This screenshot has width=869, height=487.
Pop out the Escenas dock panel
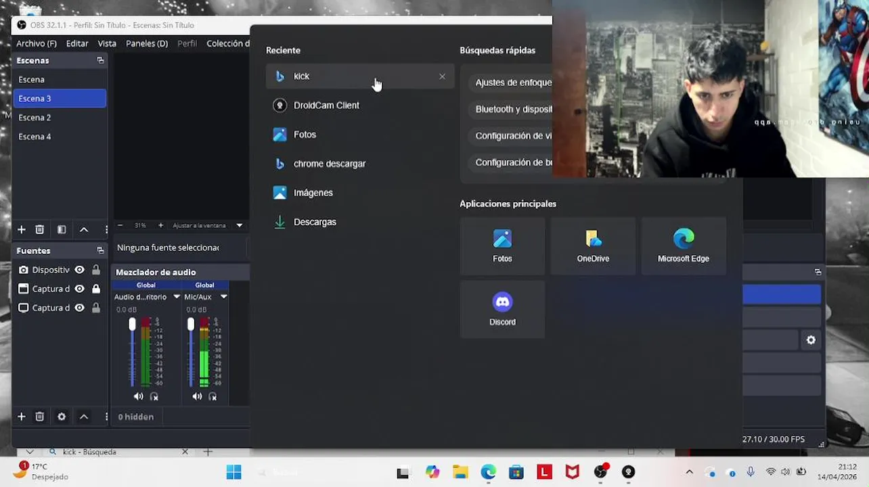(100, 60)
